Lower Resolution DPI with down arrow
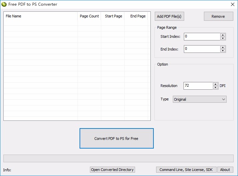 [215, 88]
